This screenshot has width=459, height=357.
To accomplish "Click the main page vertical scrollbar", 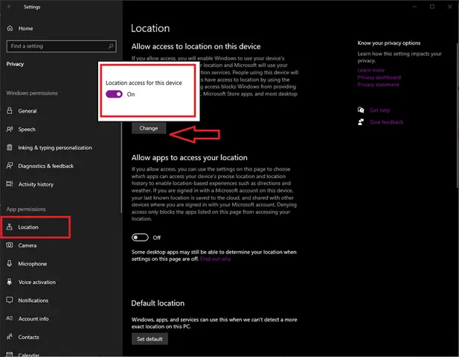I will [458, 115].
